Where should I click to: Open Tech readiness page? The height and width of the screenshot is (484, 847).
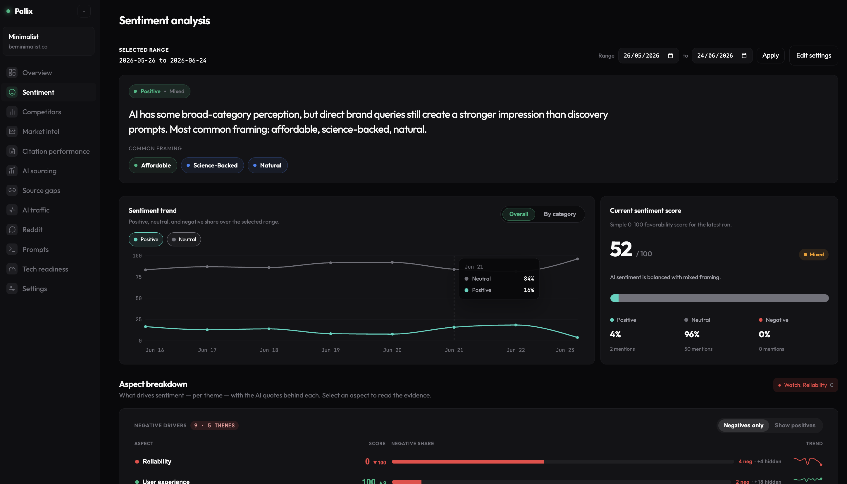[x=49, y=269]
